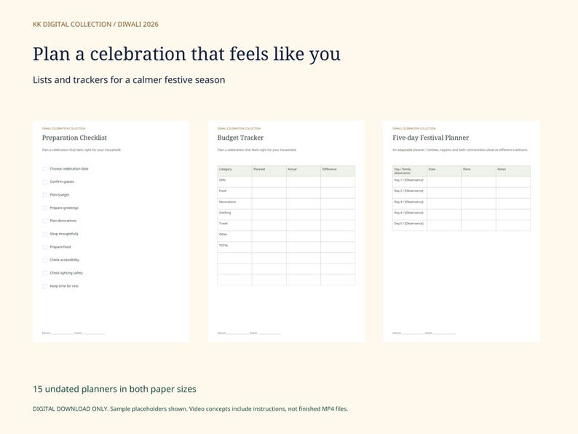Click the Planned cell in the Gifts row
This screenshot has height=434, width=578.
click(x=269, y=182)
